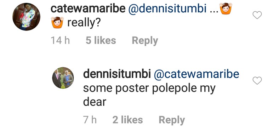Viewport: 279px width, 130px height.
Task: Like catewamaribe's comment with the heart
Action: coord(257,15)
